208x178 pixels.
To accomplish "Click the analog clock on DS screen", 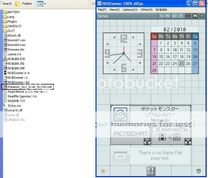I will (124, 53).
